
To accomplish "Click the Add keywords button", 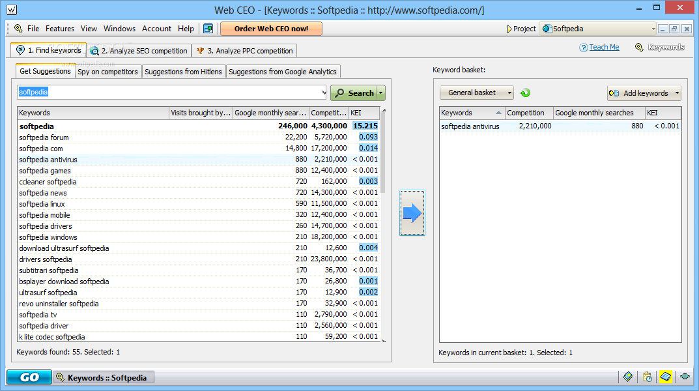I will 640,93.
